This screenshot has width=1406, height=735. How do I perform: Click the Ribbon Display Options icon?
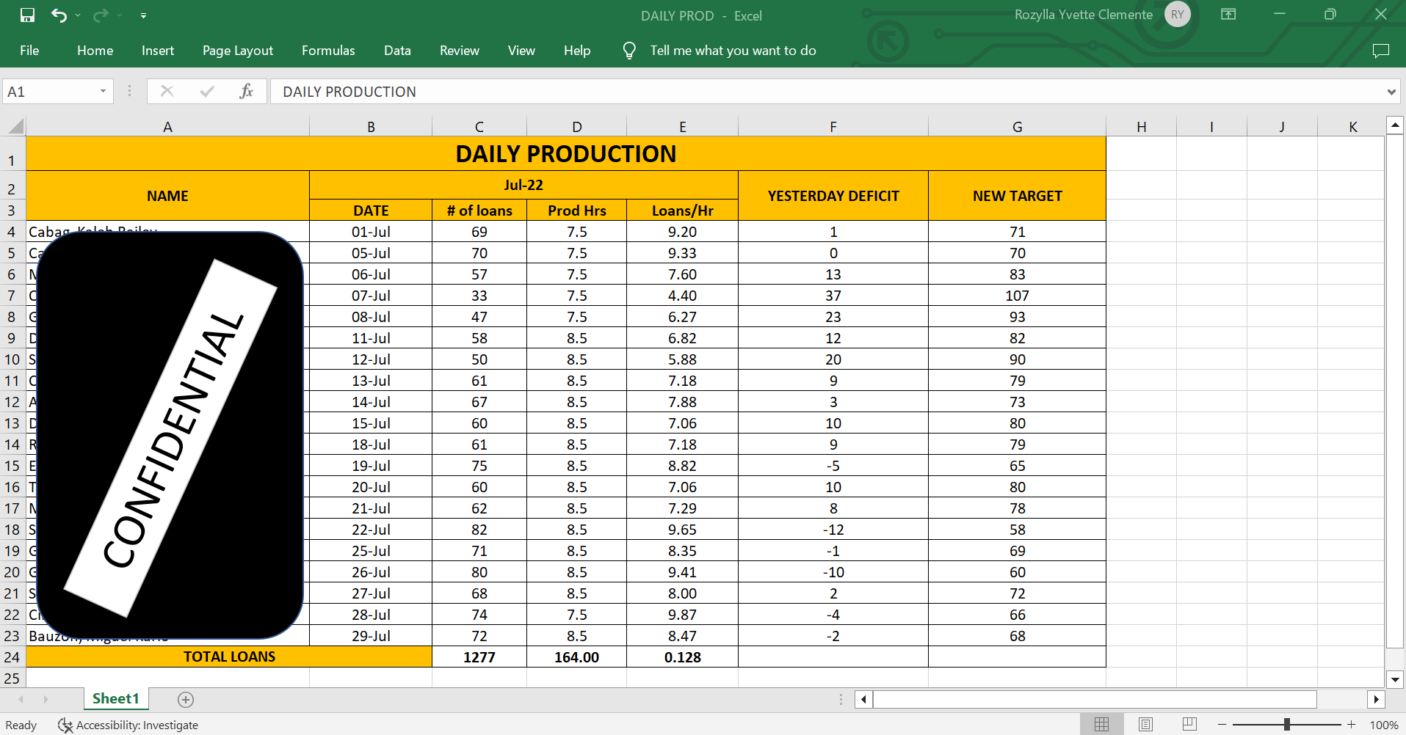pos(1228,15)
